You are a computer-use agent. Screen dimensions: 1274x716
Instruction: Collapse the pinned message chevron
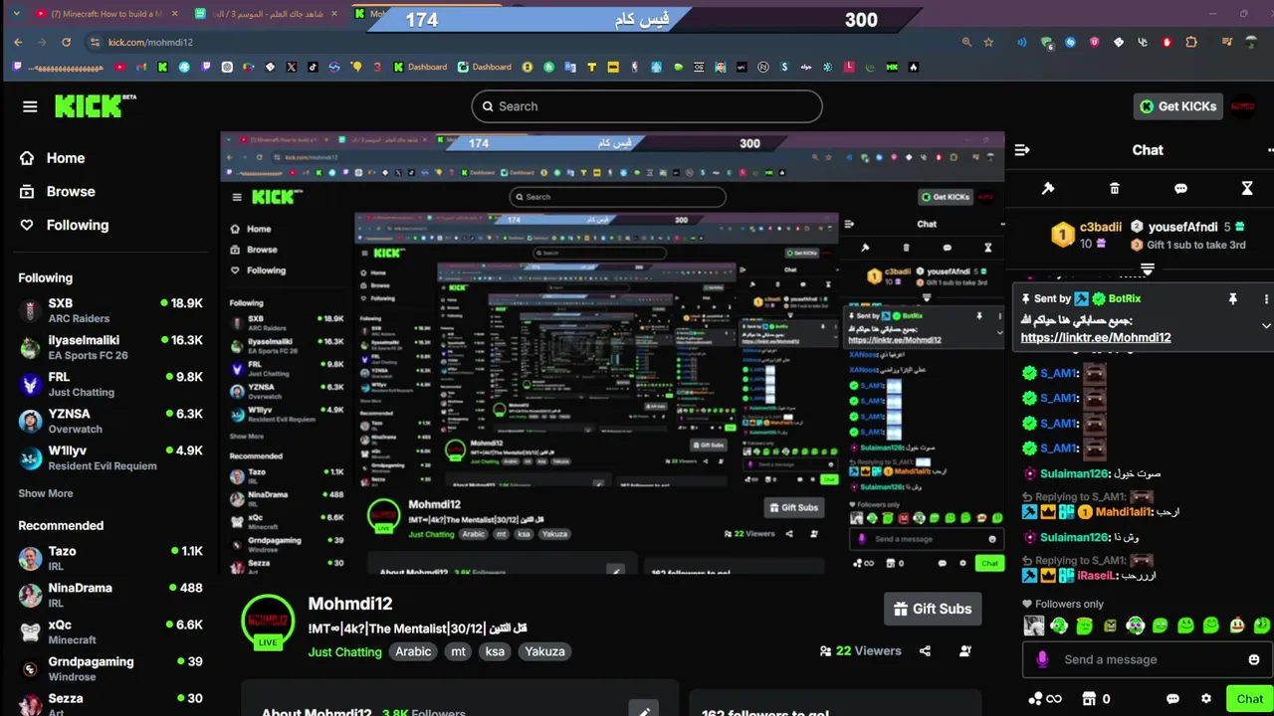[1266, 325]
